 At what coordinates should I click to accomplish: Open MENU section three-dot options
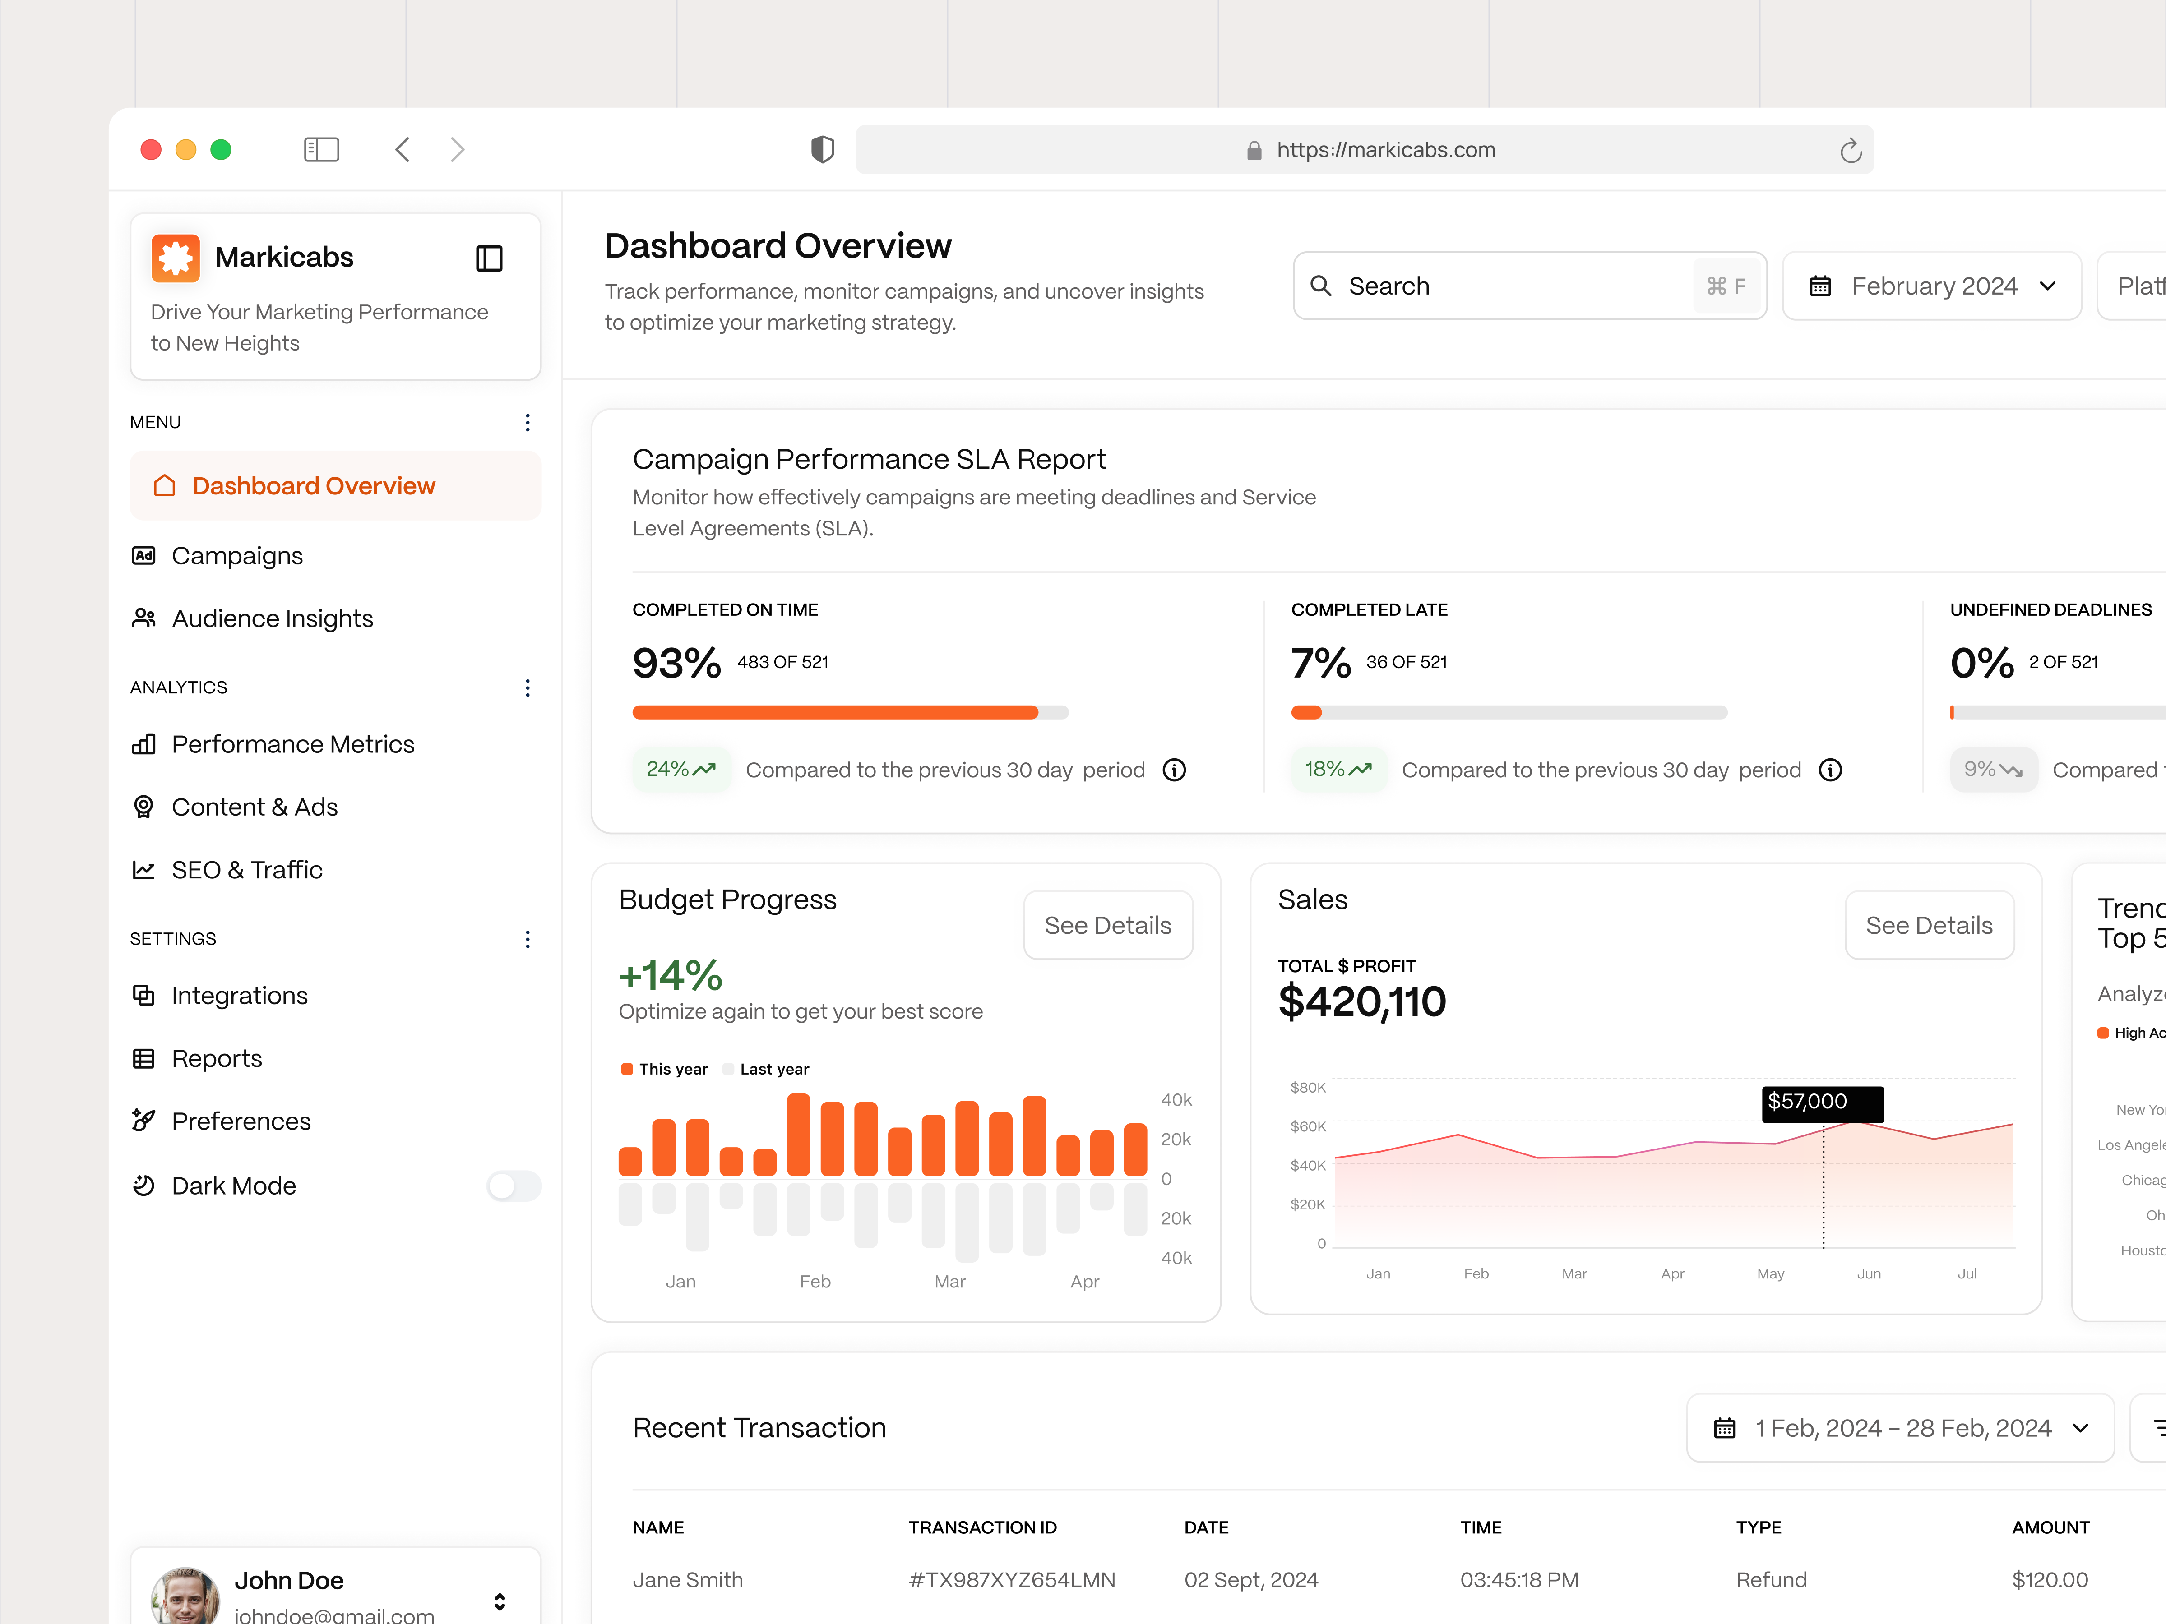pos(528,422)
